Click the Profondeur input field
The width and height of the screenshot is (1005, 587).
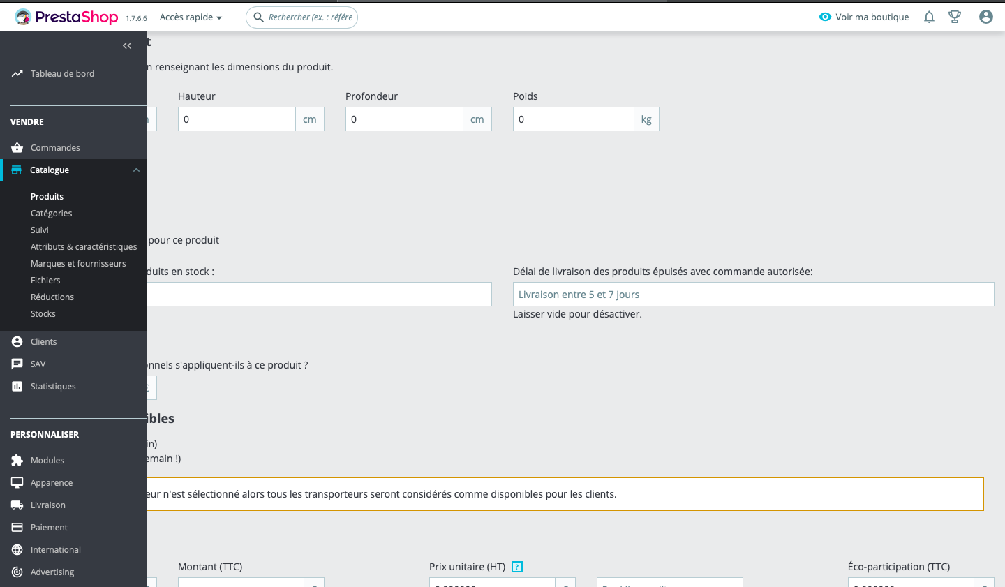404,119
